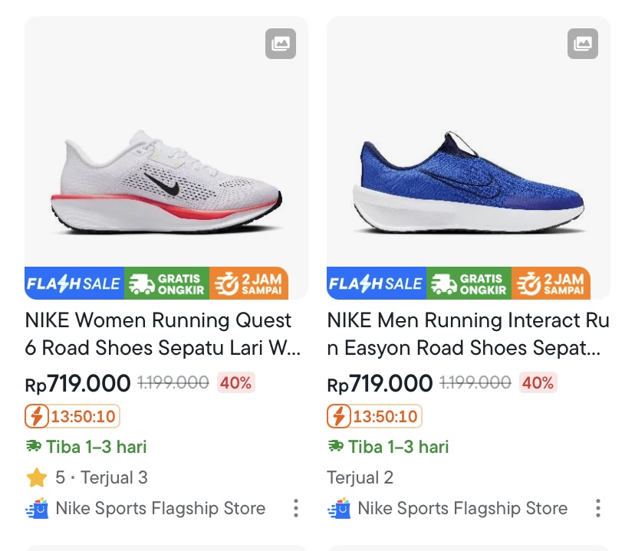Click 2 Jam Sampai badge on Women's shoe
Viewport: 635px width, 551px height.
tap(248, 284)
